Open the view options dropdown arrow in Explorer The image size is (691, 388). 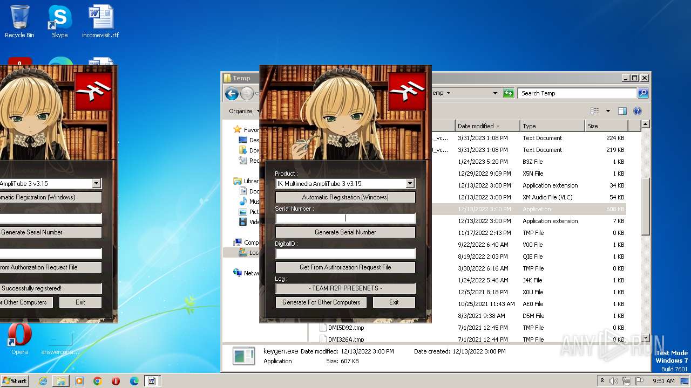pyautogui.click(x=608, y=111)
